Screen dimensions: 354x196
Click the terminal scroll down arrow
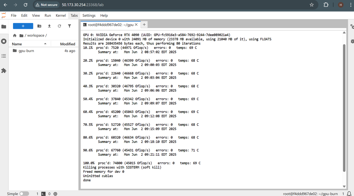(344, 186)
